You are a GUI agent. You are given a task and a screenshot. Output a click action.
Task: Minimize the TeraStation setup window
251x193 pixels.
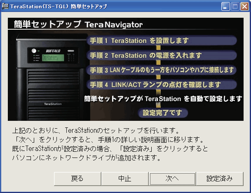pos(225,7)
